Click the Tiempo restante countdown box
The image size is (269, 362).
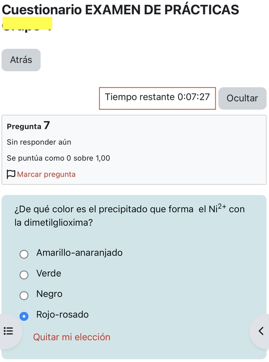pos(157,98)
